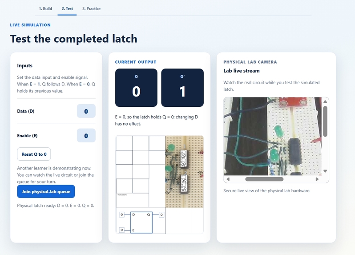This screenshot has height=255, width=355.
Task: Click the 'Lab live stream' title
Action: pos(242,71)
